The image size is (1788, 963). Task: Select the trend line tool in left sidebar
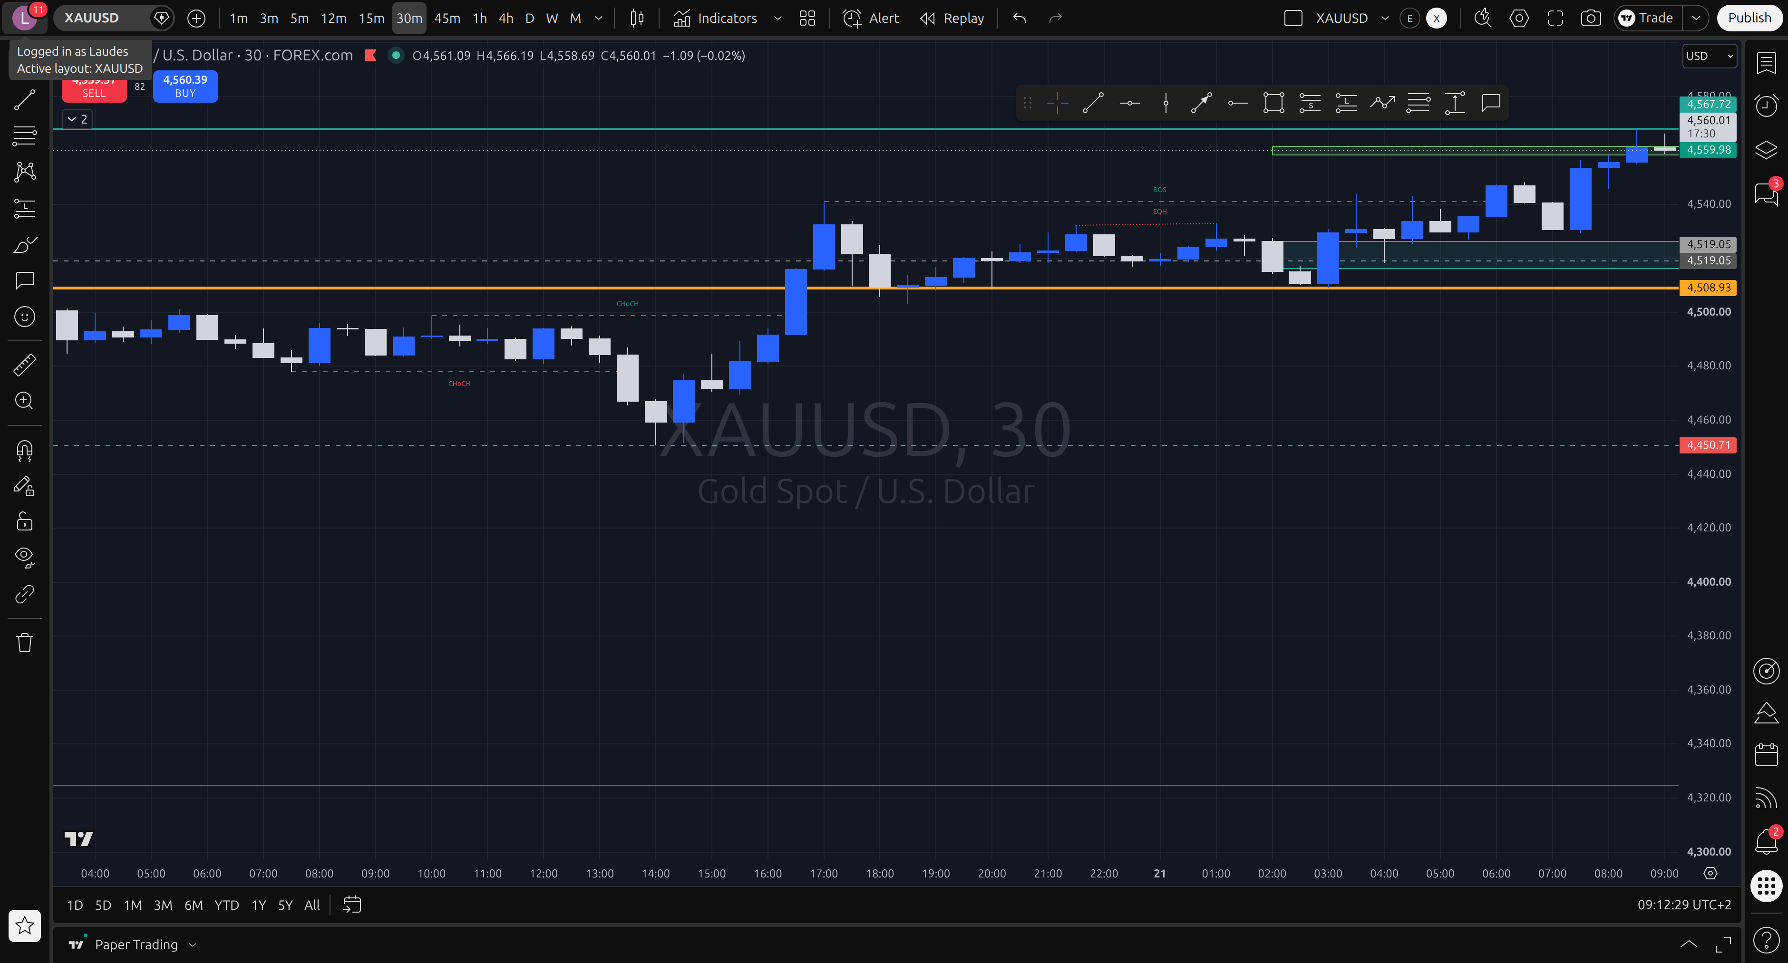click(25, 100)
